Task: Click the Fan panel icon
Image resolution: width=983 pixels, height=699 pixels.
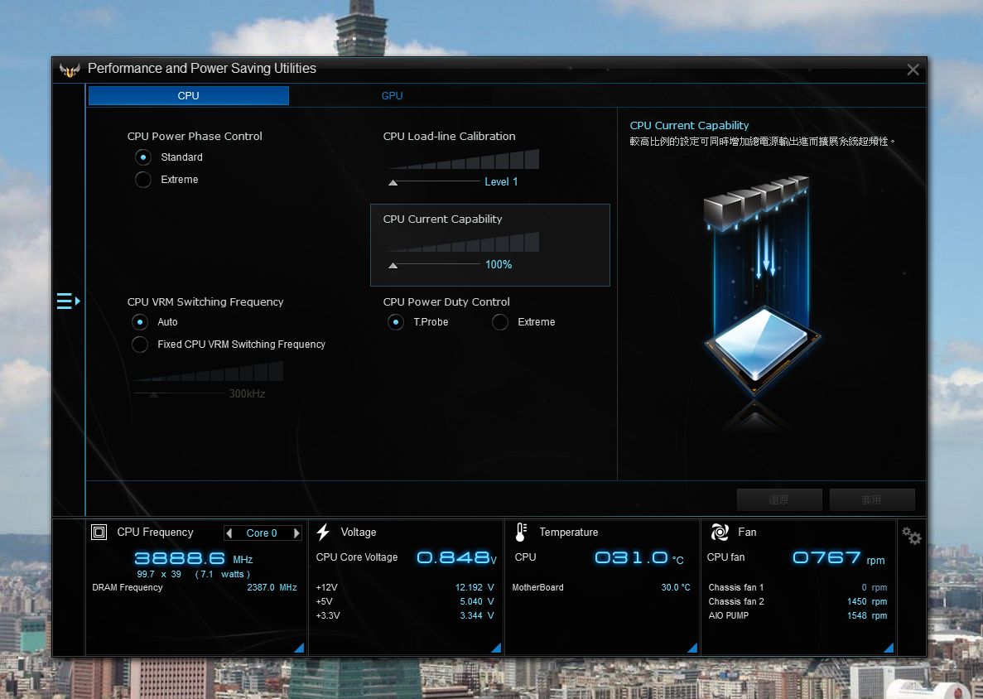Action: (x=719, y=533)
